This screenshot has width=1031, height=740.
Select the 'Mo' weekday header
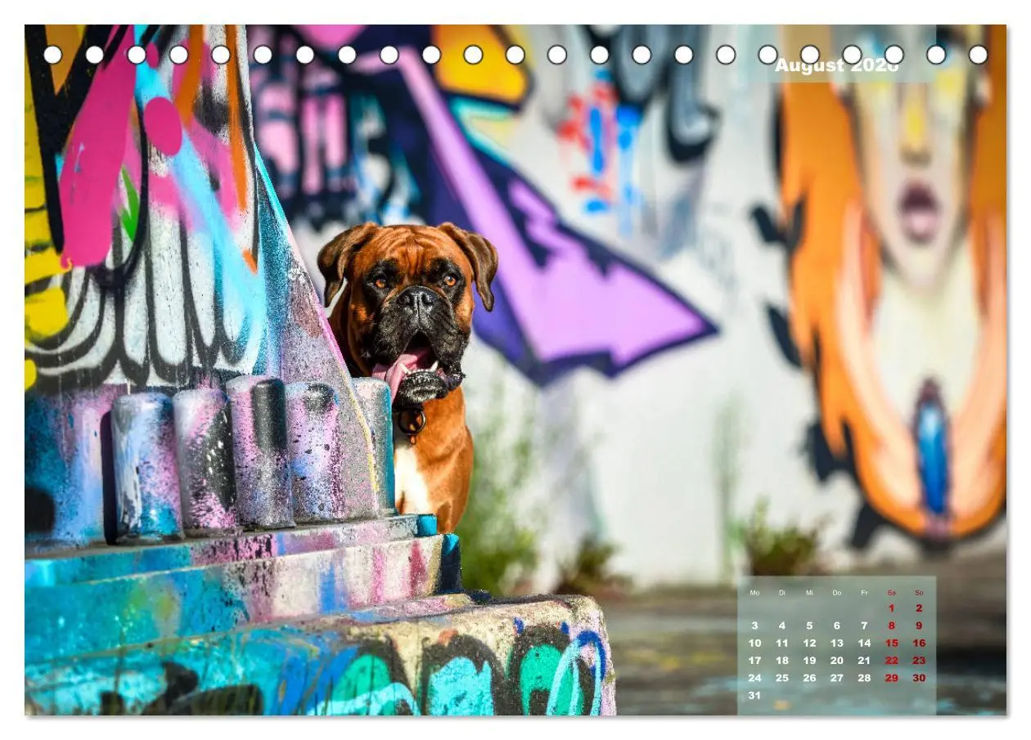pyautogui.click(x=754, y=593)
